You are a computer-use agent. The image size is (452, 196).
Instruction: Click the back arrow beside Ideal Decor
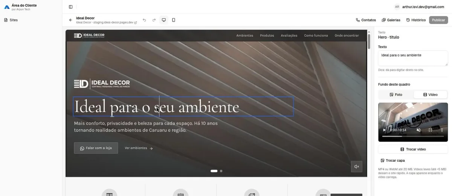tap(70, 20)
